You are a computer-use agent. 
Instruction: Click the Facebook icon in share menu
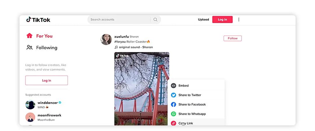(x=173, y=105)
